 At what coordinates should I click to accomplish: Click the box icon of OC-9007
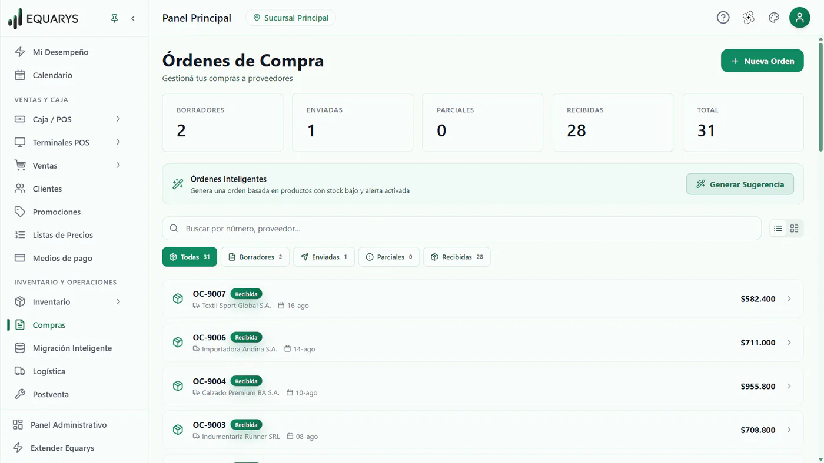click(178, 298)
